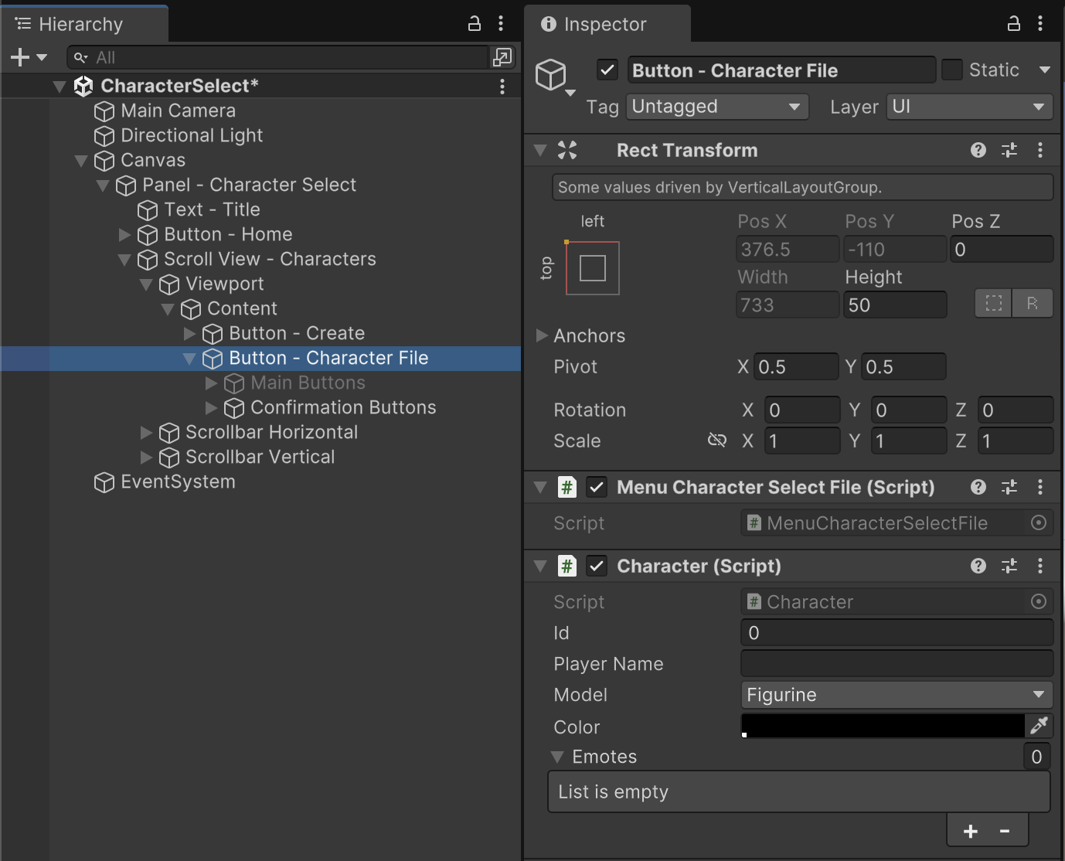Click the Color eyedropper icon
The height and width of the screenshot is (861, 1065).
pyautogui.click(x=1039, y=725)
